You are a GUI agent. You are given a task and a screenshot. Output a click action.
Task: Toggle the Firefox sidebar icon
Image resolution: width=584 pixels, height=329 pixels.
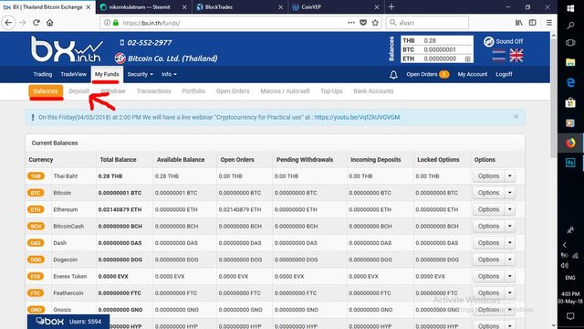pyautogui.click(x=533, y=23)
